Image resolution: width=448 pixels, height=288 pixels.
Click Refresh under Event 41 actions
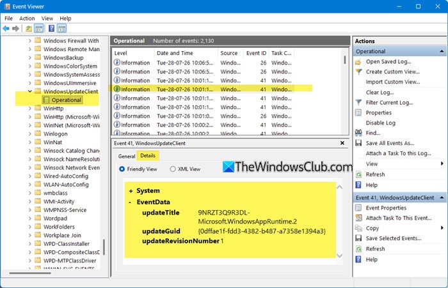click(375, 249)
